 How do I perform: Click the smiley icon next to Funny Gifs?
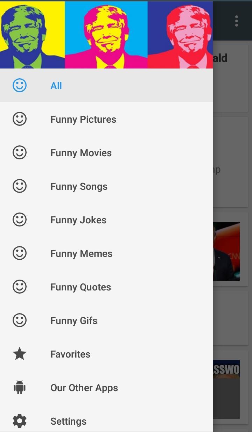(x=20, y=320)
